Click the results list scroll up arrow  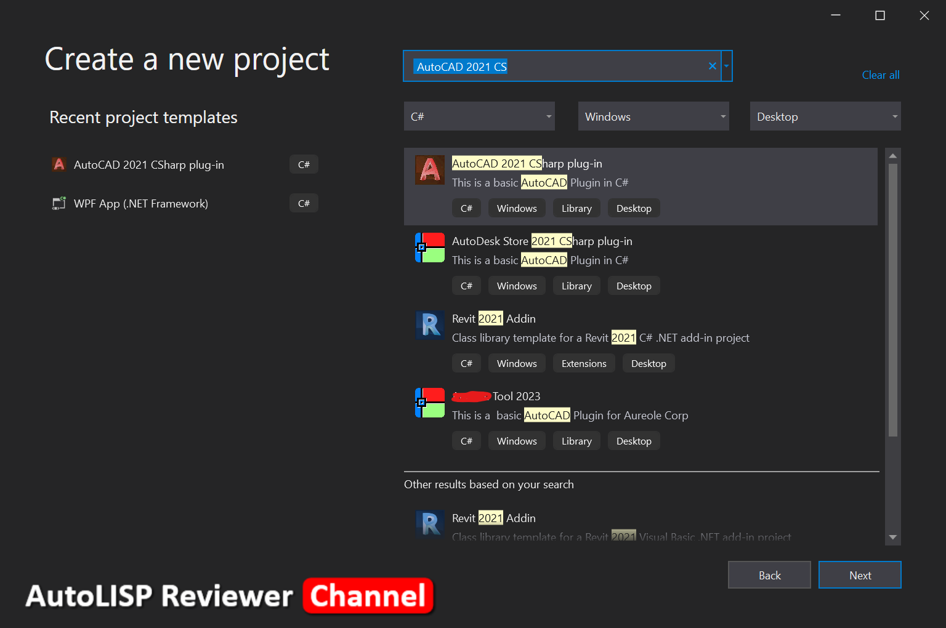click(892, 156)
